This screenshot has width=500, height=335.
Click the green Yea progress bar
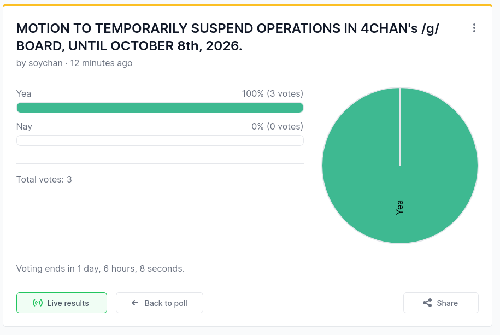tap(160, 108)
